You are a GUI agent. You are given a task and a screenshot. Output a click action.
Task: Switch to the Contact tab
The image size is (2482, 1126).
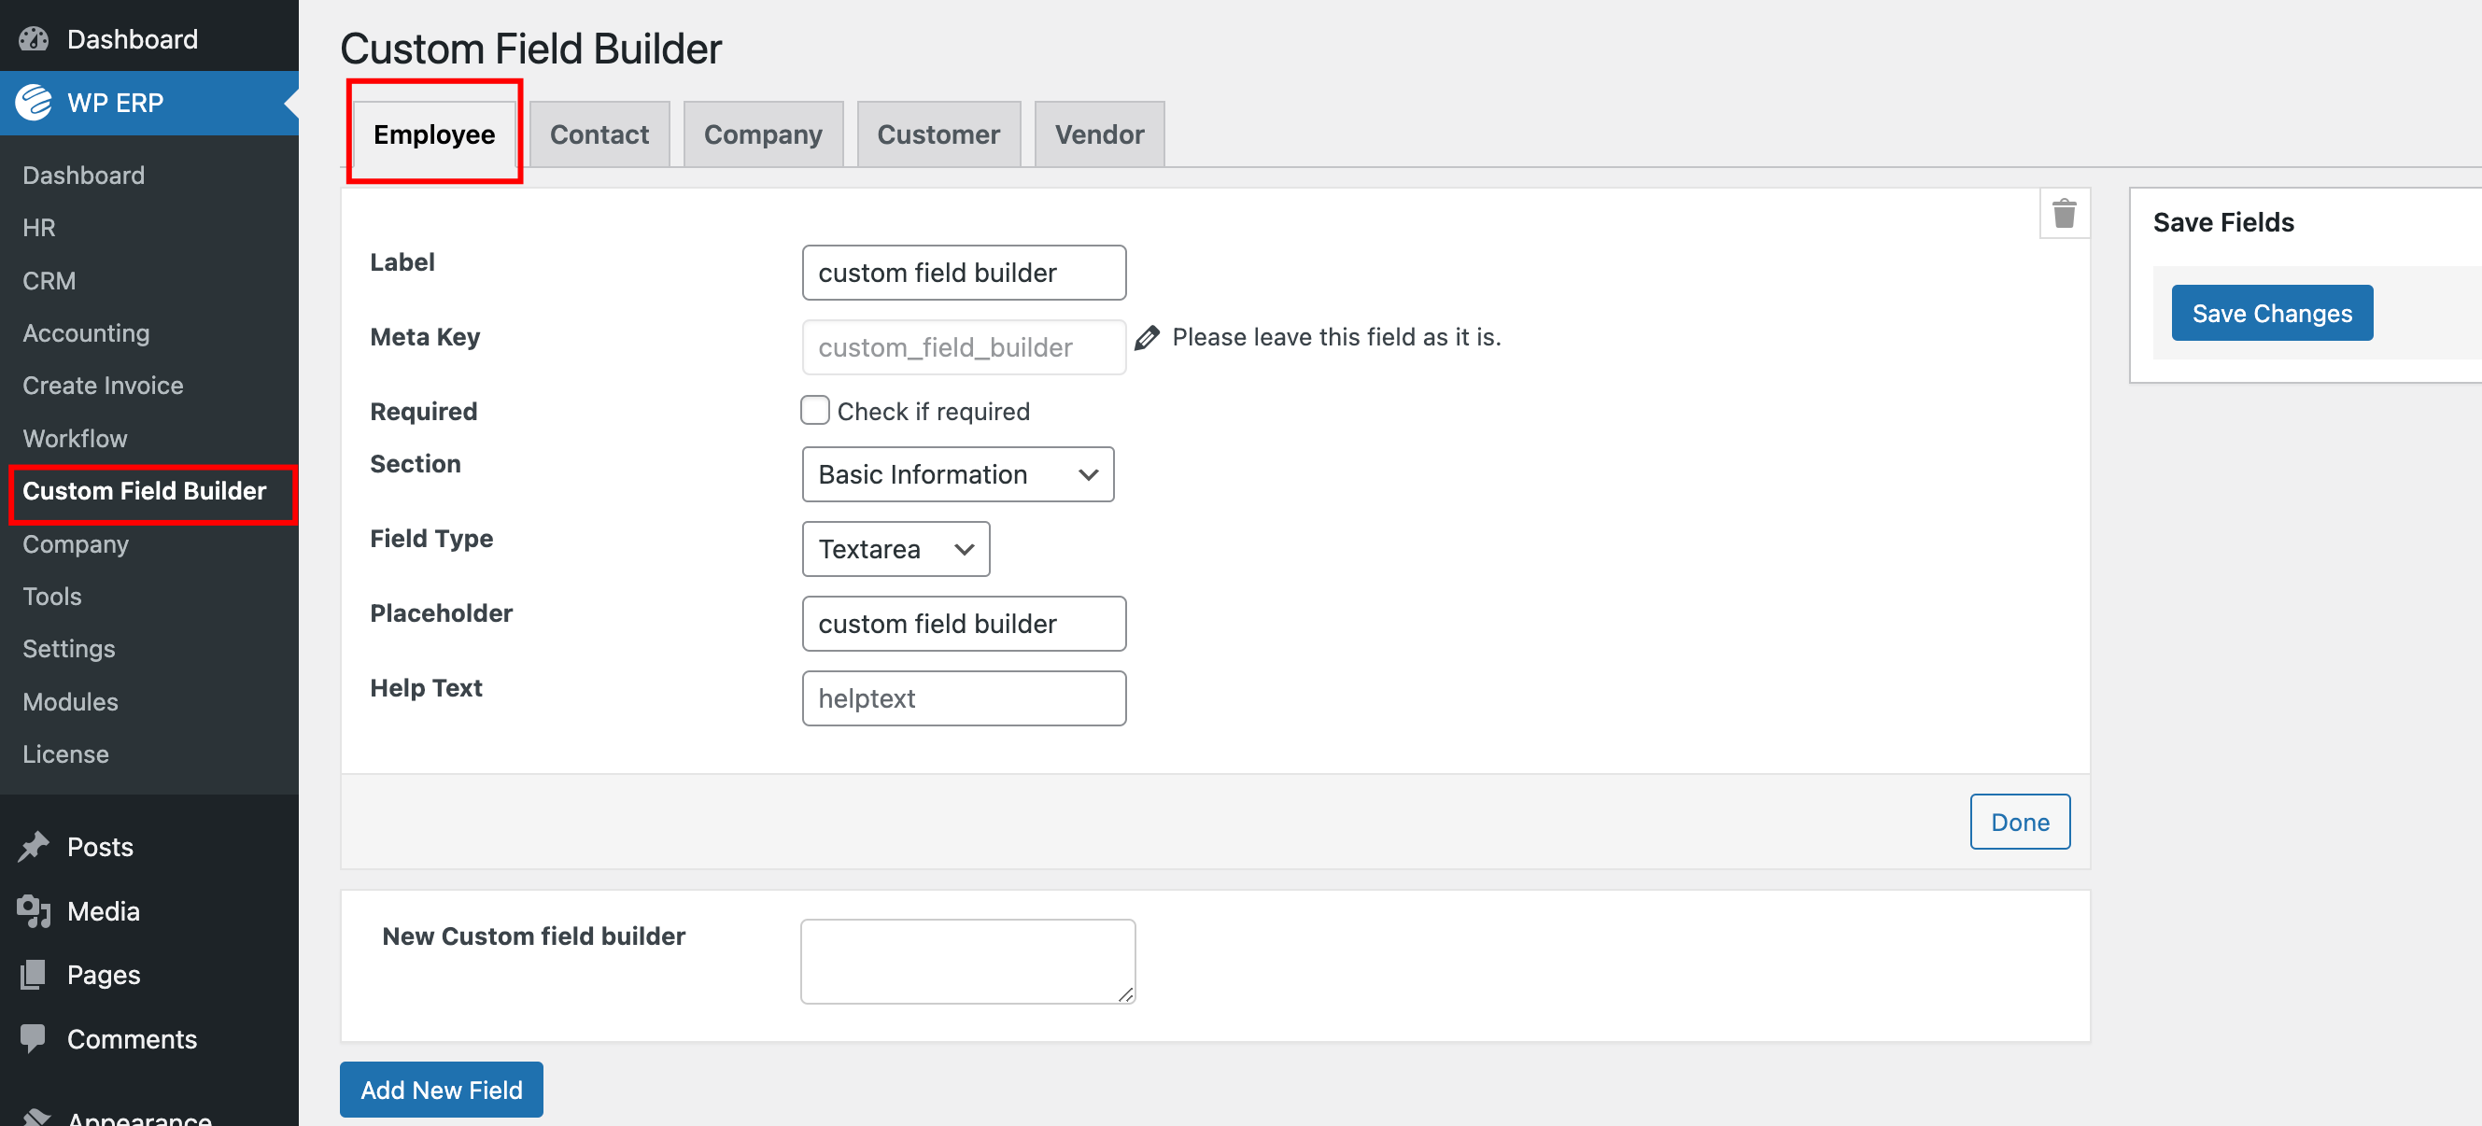599,134
